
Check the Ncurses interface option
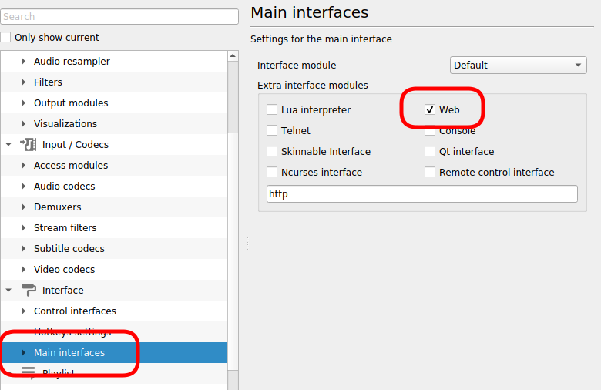click(272, 173)
